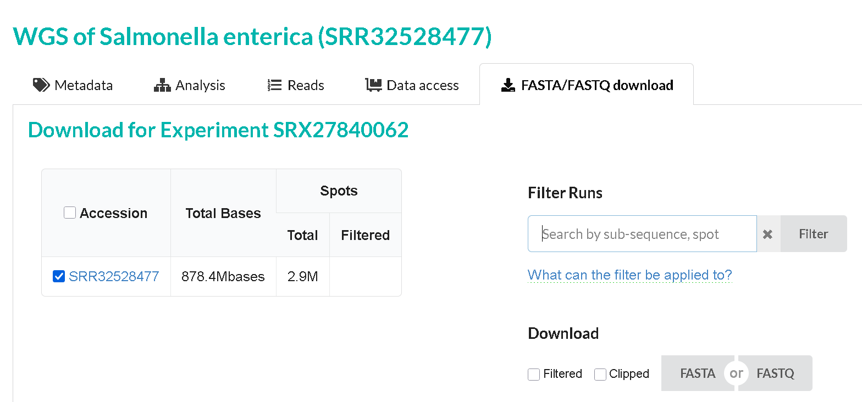Click the Total Bases column header
Image resolution: width=862 pixels, height=402 pixels.
tap(223, 214)
